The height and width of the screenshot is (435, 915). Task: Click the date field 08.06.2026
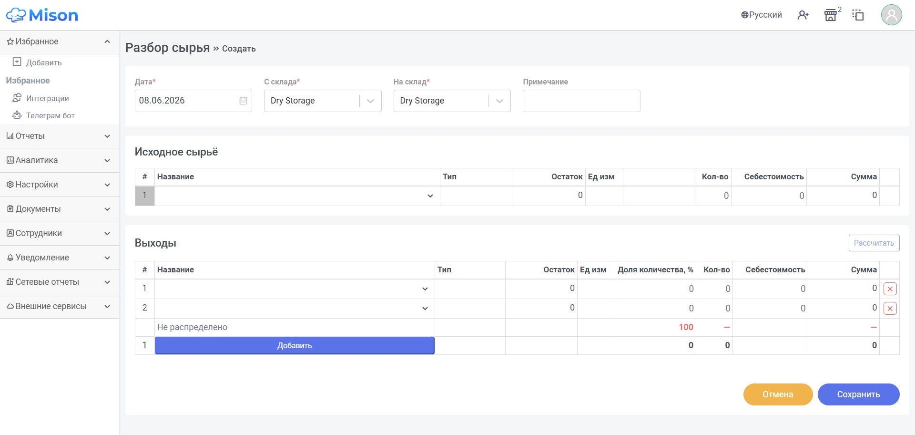pos(193,101)
